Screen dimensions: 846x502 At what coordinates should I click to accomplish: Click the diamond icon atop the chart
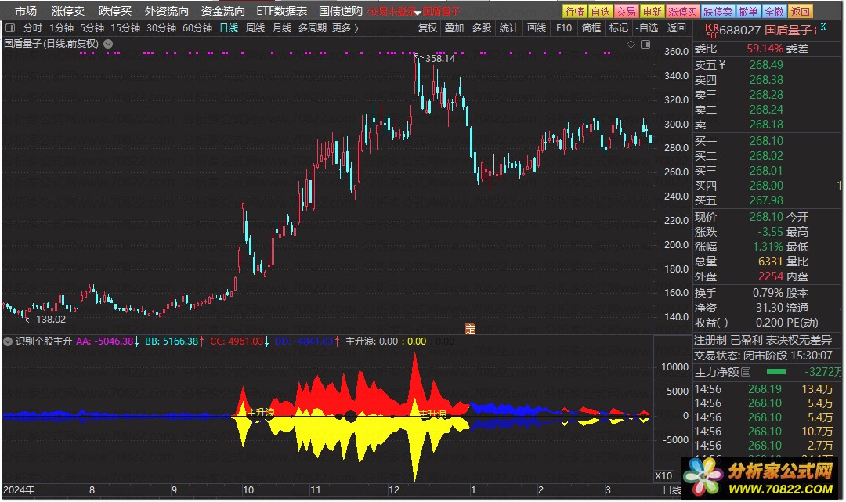[631, 44]
